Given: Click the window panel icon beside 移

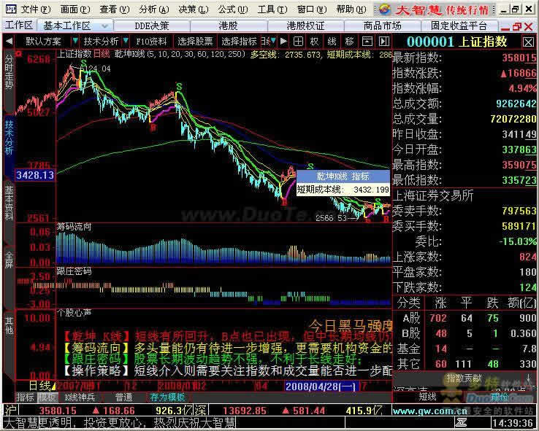Looking at the screenshot, I should point(366,41).
